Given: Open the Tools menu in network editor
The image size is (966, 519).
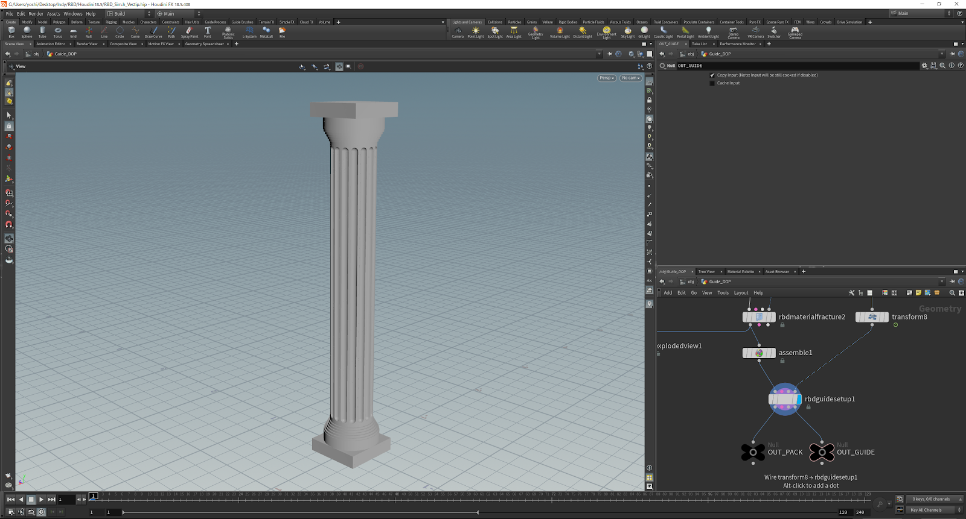Looking at the screenshot, I should pyautogui.click(x=723, y=293).
